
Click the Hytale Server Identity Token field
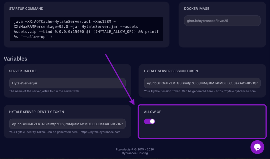tap(67, 124)
